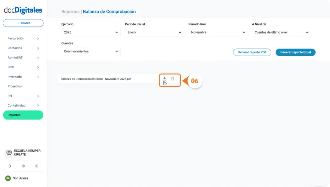The image size is (330, 187).
Task: Open the Periodo final dropdown
Action: 218,32
